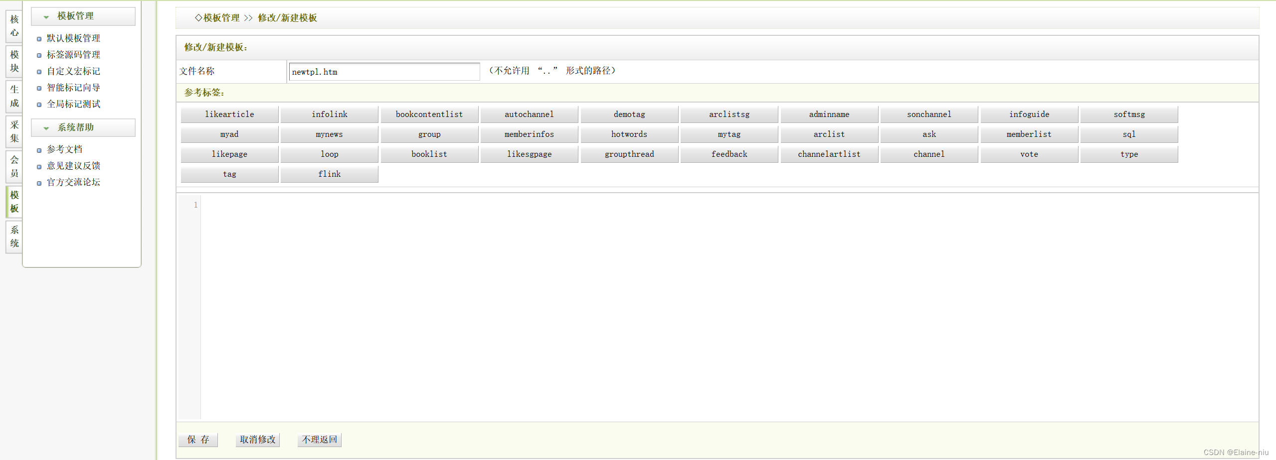1276x460 pixels.
Task: Save the template with 保存 button
Action: click(x=198, y=440)
